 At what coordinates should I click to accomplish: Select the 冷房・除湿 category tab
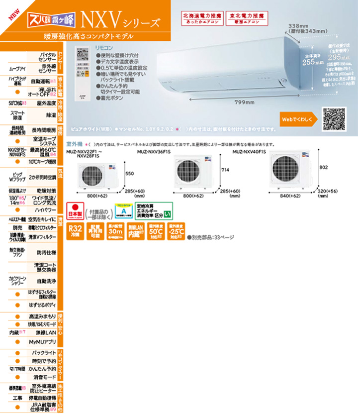[60, 111]
